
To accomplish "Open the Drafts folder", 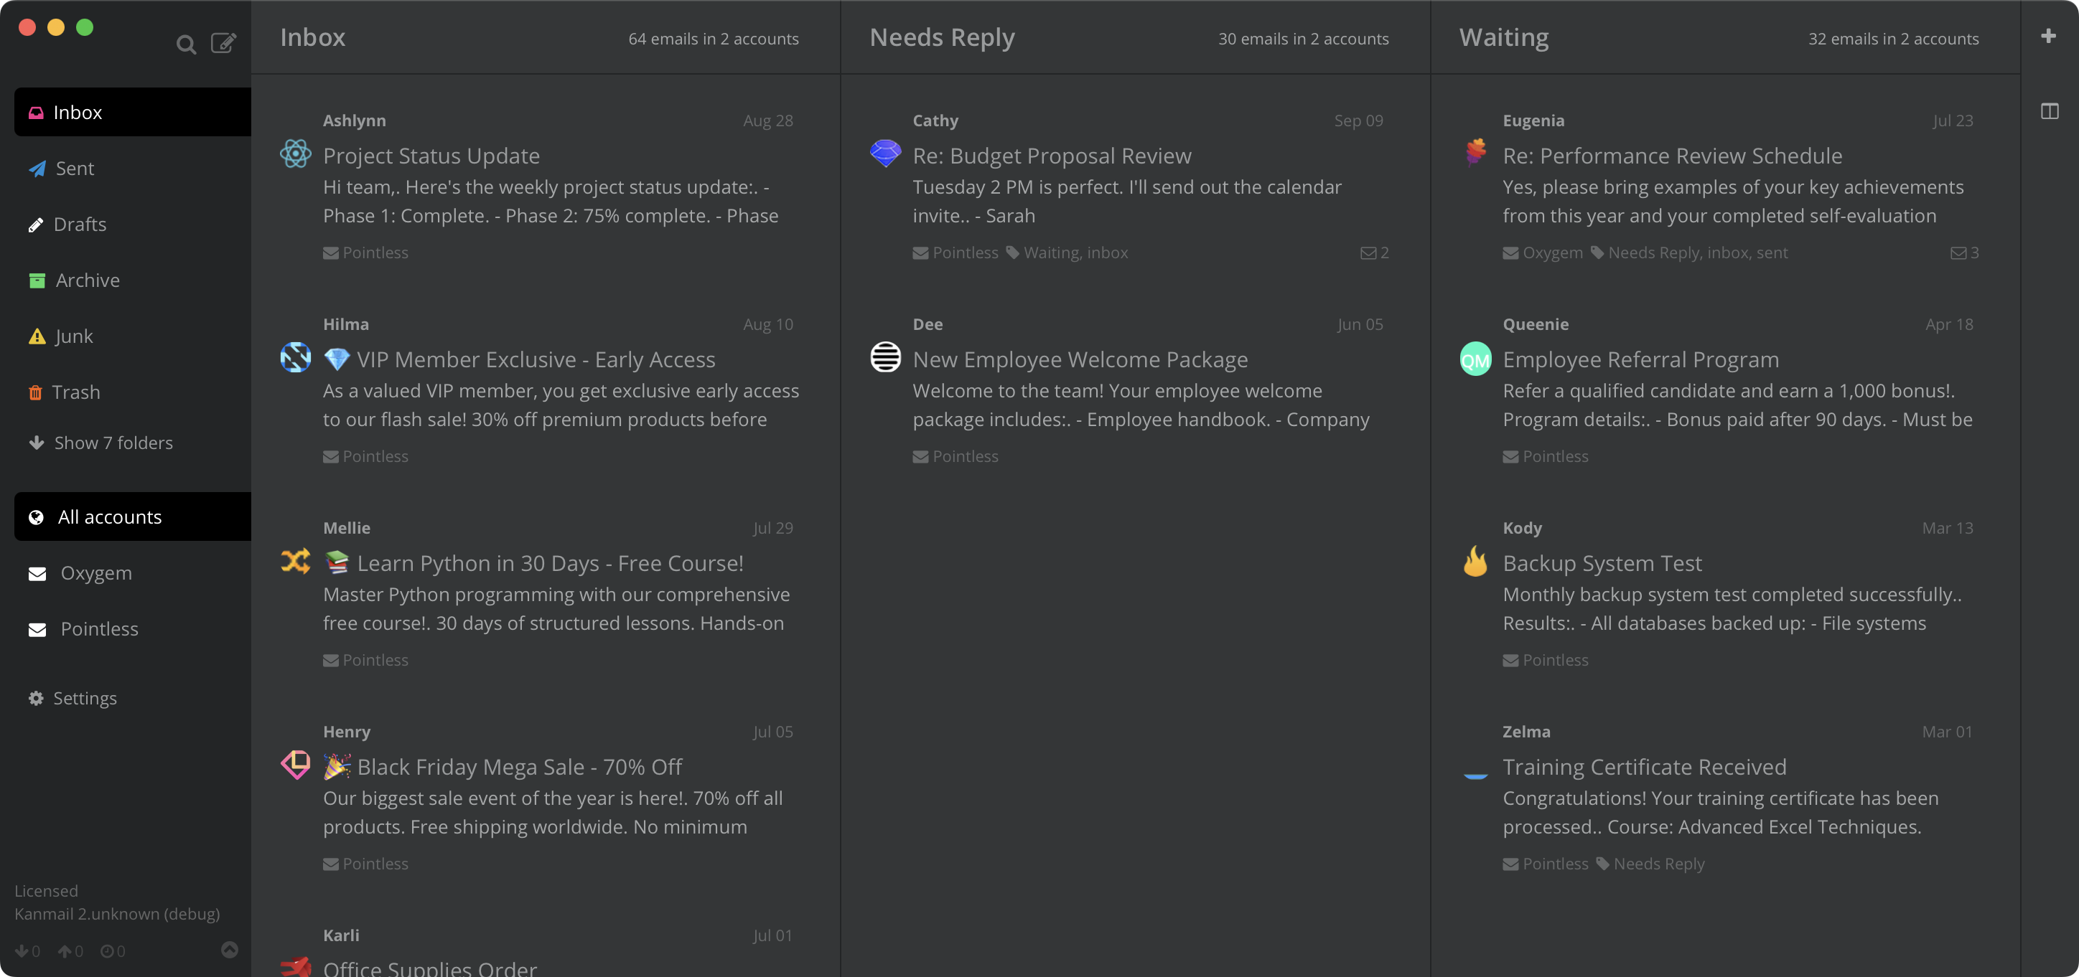I will point(80,224).
